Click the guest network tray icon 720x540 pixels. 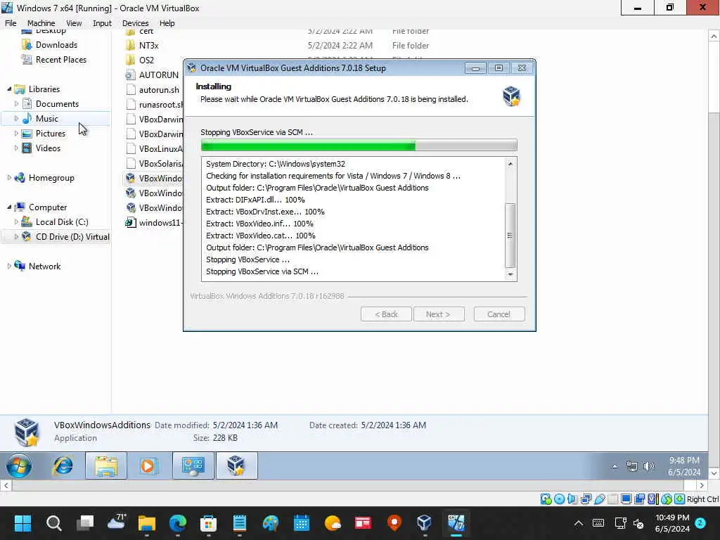click(x=632, y=467)
